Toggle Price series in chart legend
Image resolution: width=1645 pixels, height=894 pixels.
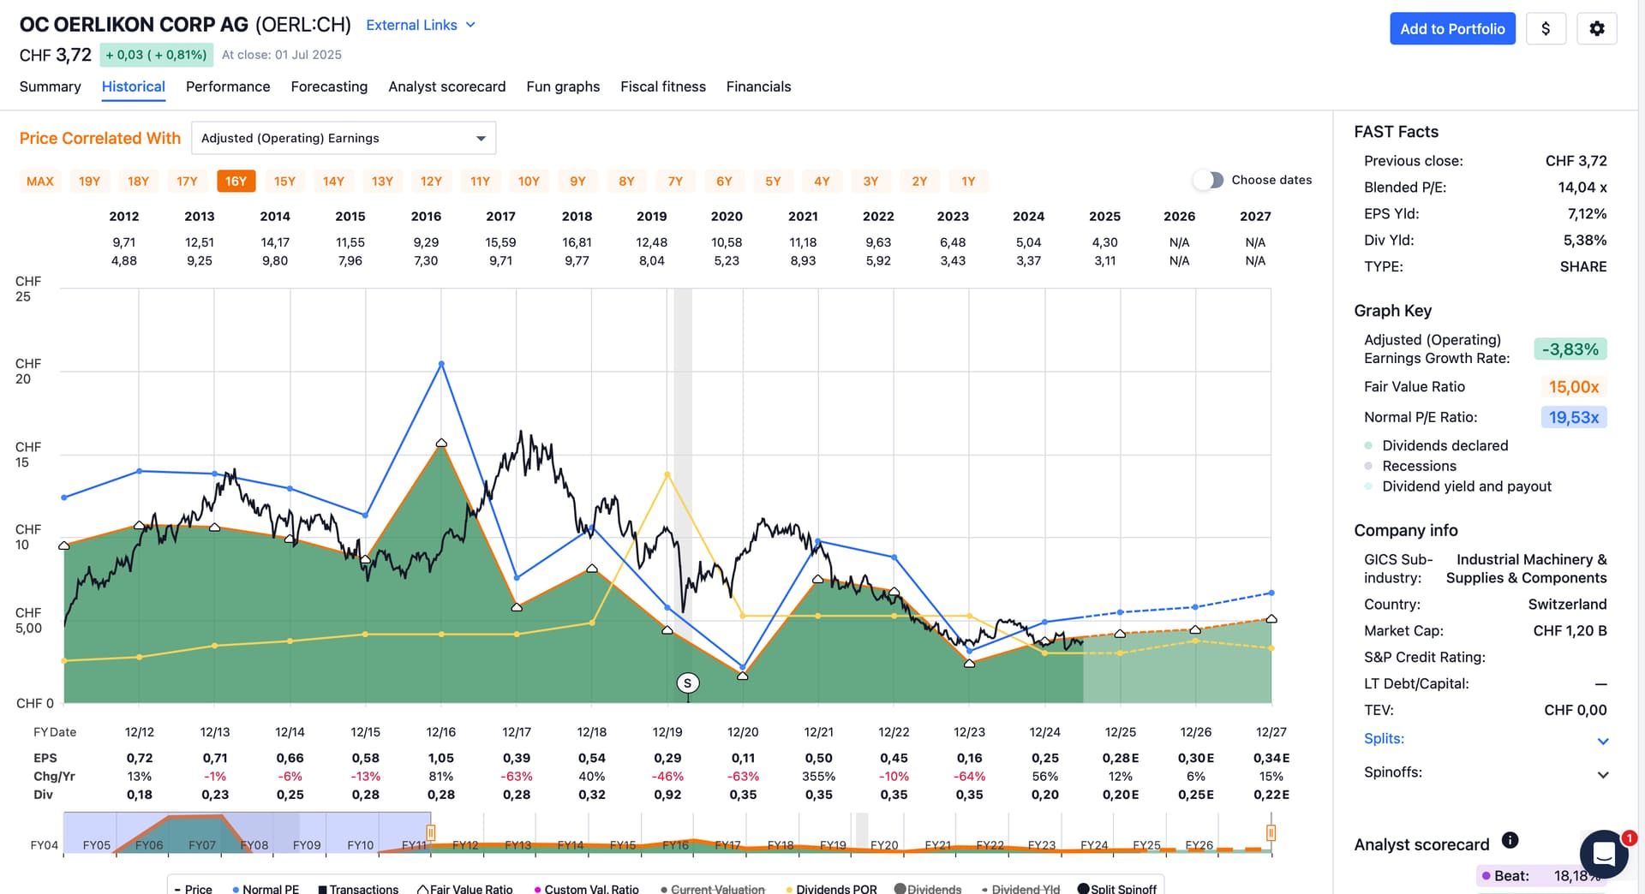[x=193, y=889]
